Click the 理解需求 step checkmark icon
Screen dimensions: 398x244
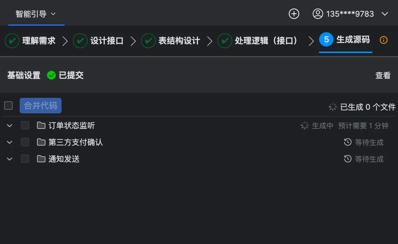tap(12, 41)
